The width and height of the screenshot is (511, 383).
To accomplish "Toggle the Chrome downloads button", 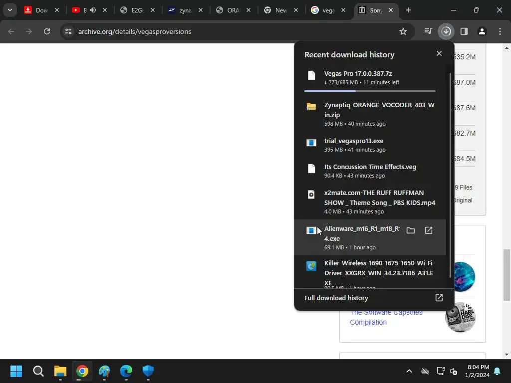I will 446,31.
